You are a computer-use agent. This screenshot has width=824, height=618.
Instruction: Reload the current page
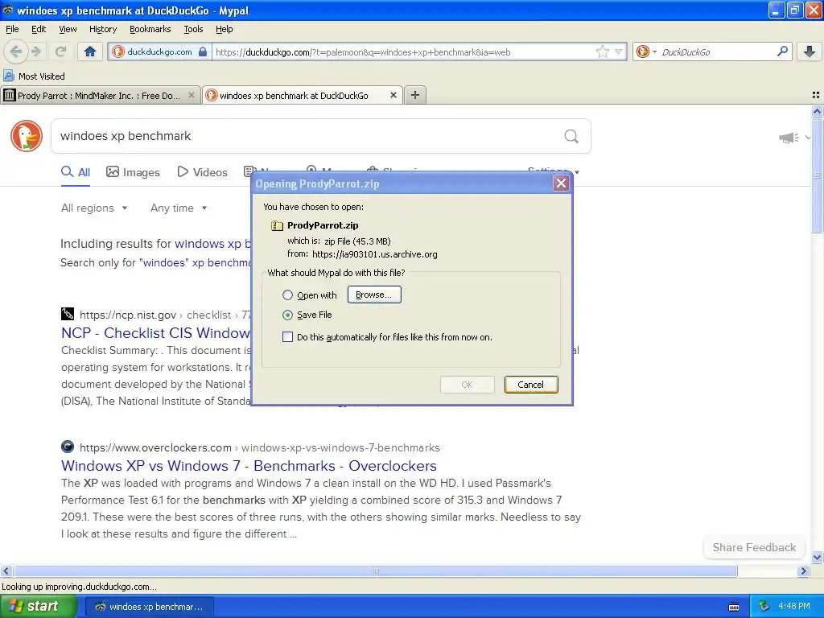(60, 51)
